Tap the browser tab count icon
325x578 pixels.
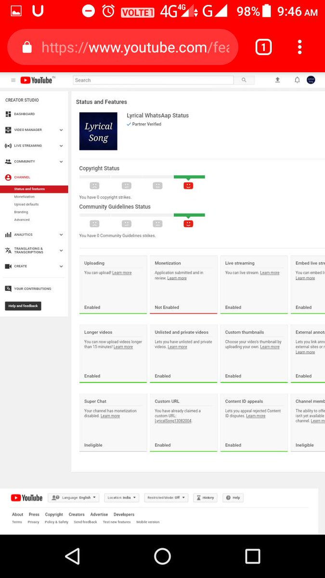pyautogui.click(x=263, y=47)
